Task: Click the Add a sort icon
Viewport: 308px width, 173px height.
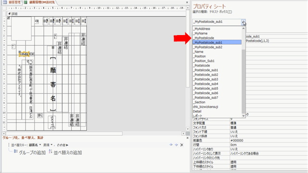Action: click(x=51, y=151)
